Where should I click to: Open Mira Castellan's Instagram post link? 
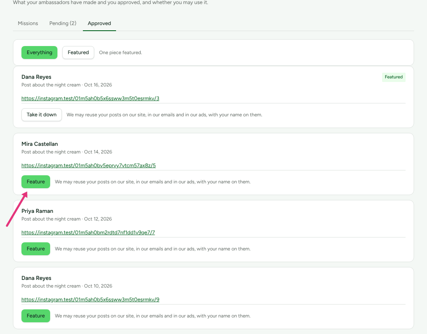(x=89, y=165)
